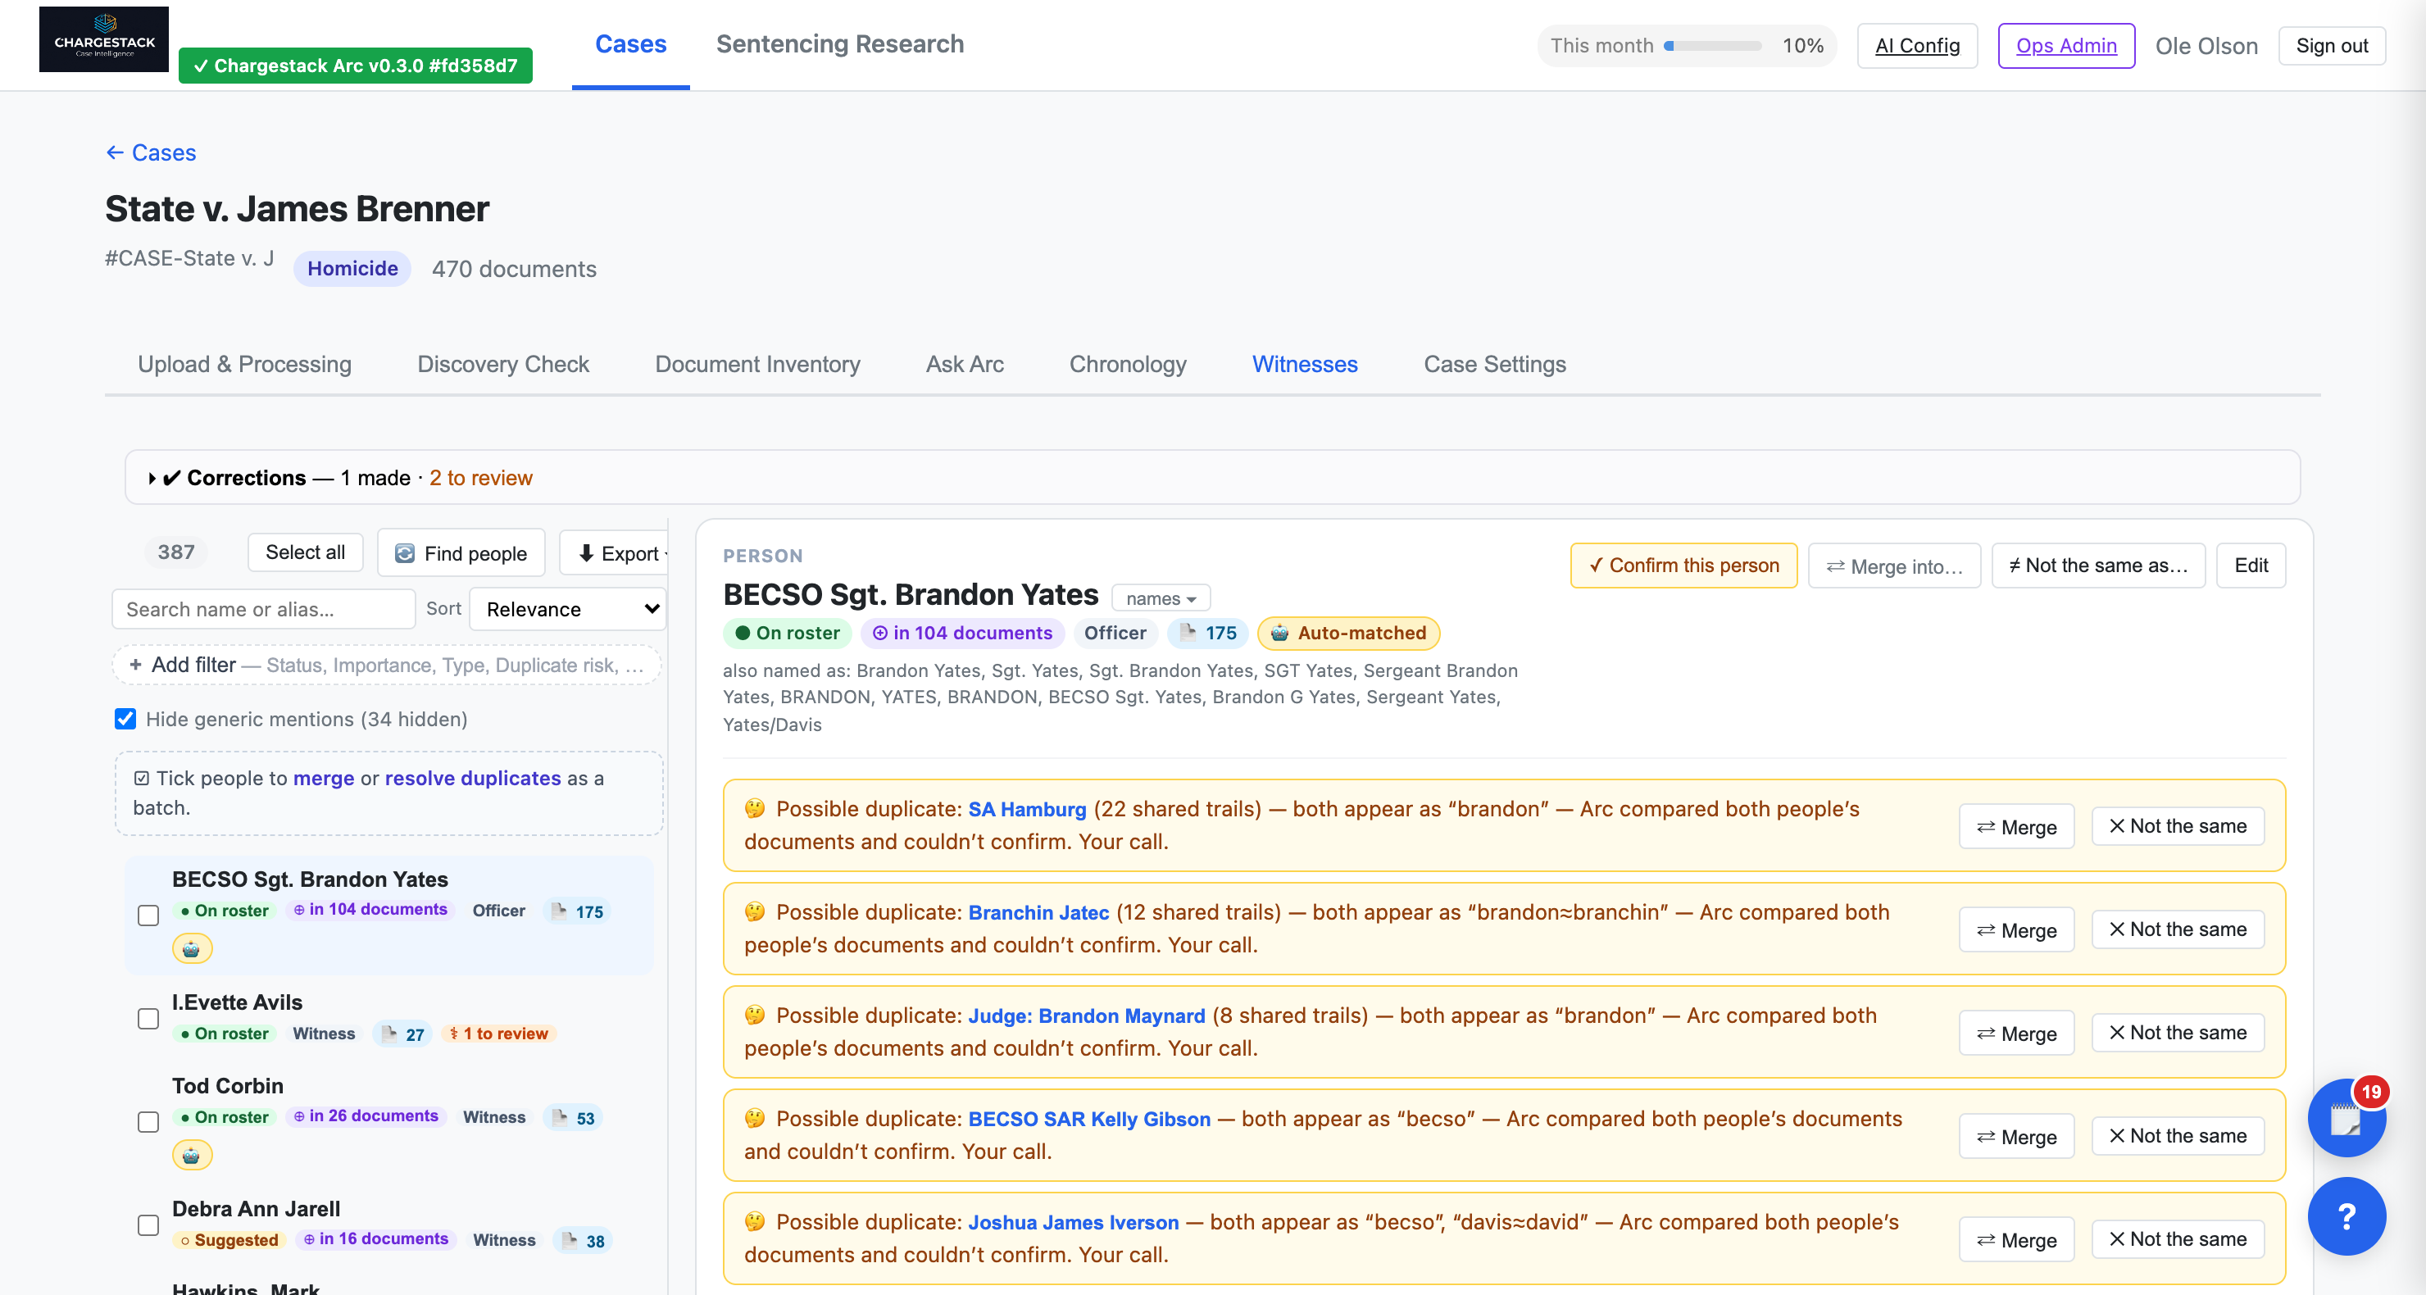Click the On roster status pill in header
Viewport: 2426px width, 1295px height.
(788, 633)
